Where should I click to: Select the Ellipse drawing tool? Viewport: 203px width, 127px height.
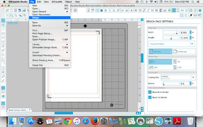point(3,42)
